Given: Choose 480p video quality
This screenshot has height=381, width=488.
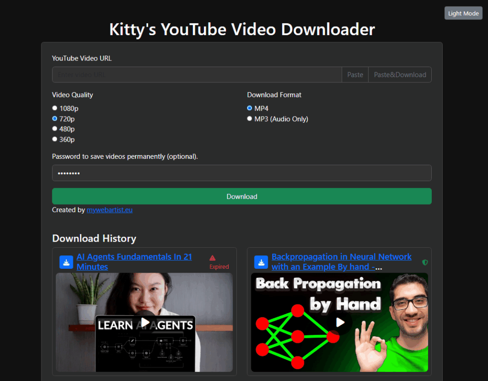Looking at the screenshot, I should (55, 129).
